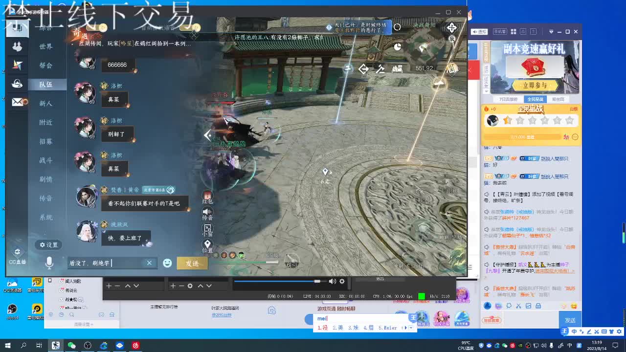626x352 pixels.
Task: Remove a scene with OBS minus button
Action: (117, 286)
